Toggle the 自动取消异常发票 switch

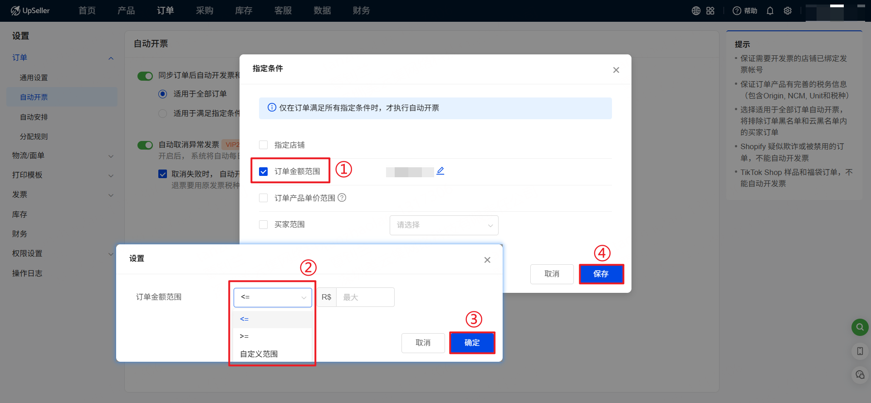pyautogui.click(x=145, y=145)
